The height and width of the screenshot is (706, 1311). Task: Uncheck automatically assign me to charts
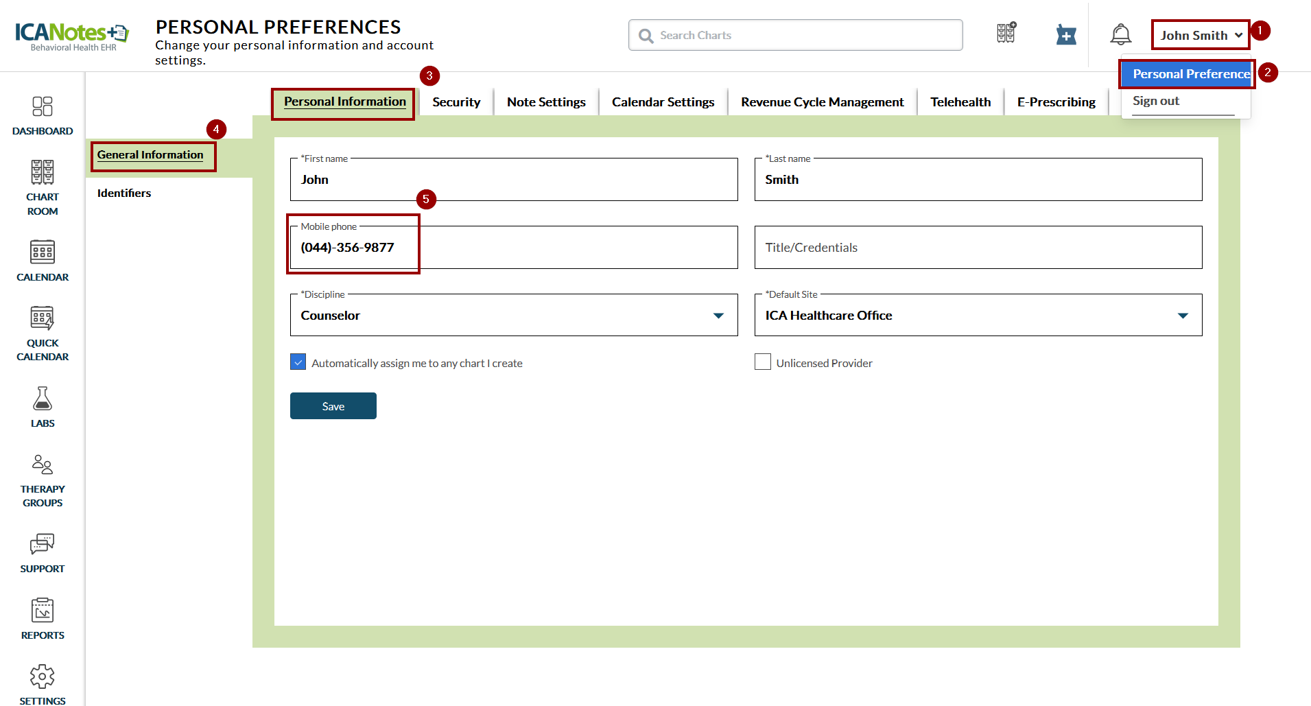pyautogui.click(x=298, y=362)
